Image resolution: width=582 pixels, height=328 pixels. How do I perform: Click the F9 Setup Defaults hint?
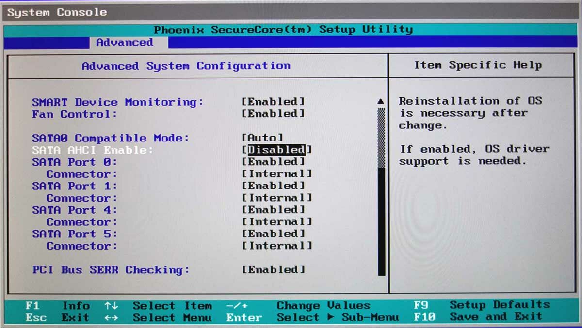(x=482, y=305)
